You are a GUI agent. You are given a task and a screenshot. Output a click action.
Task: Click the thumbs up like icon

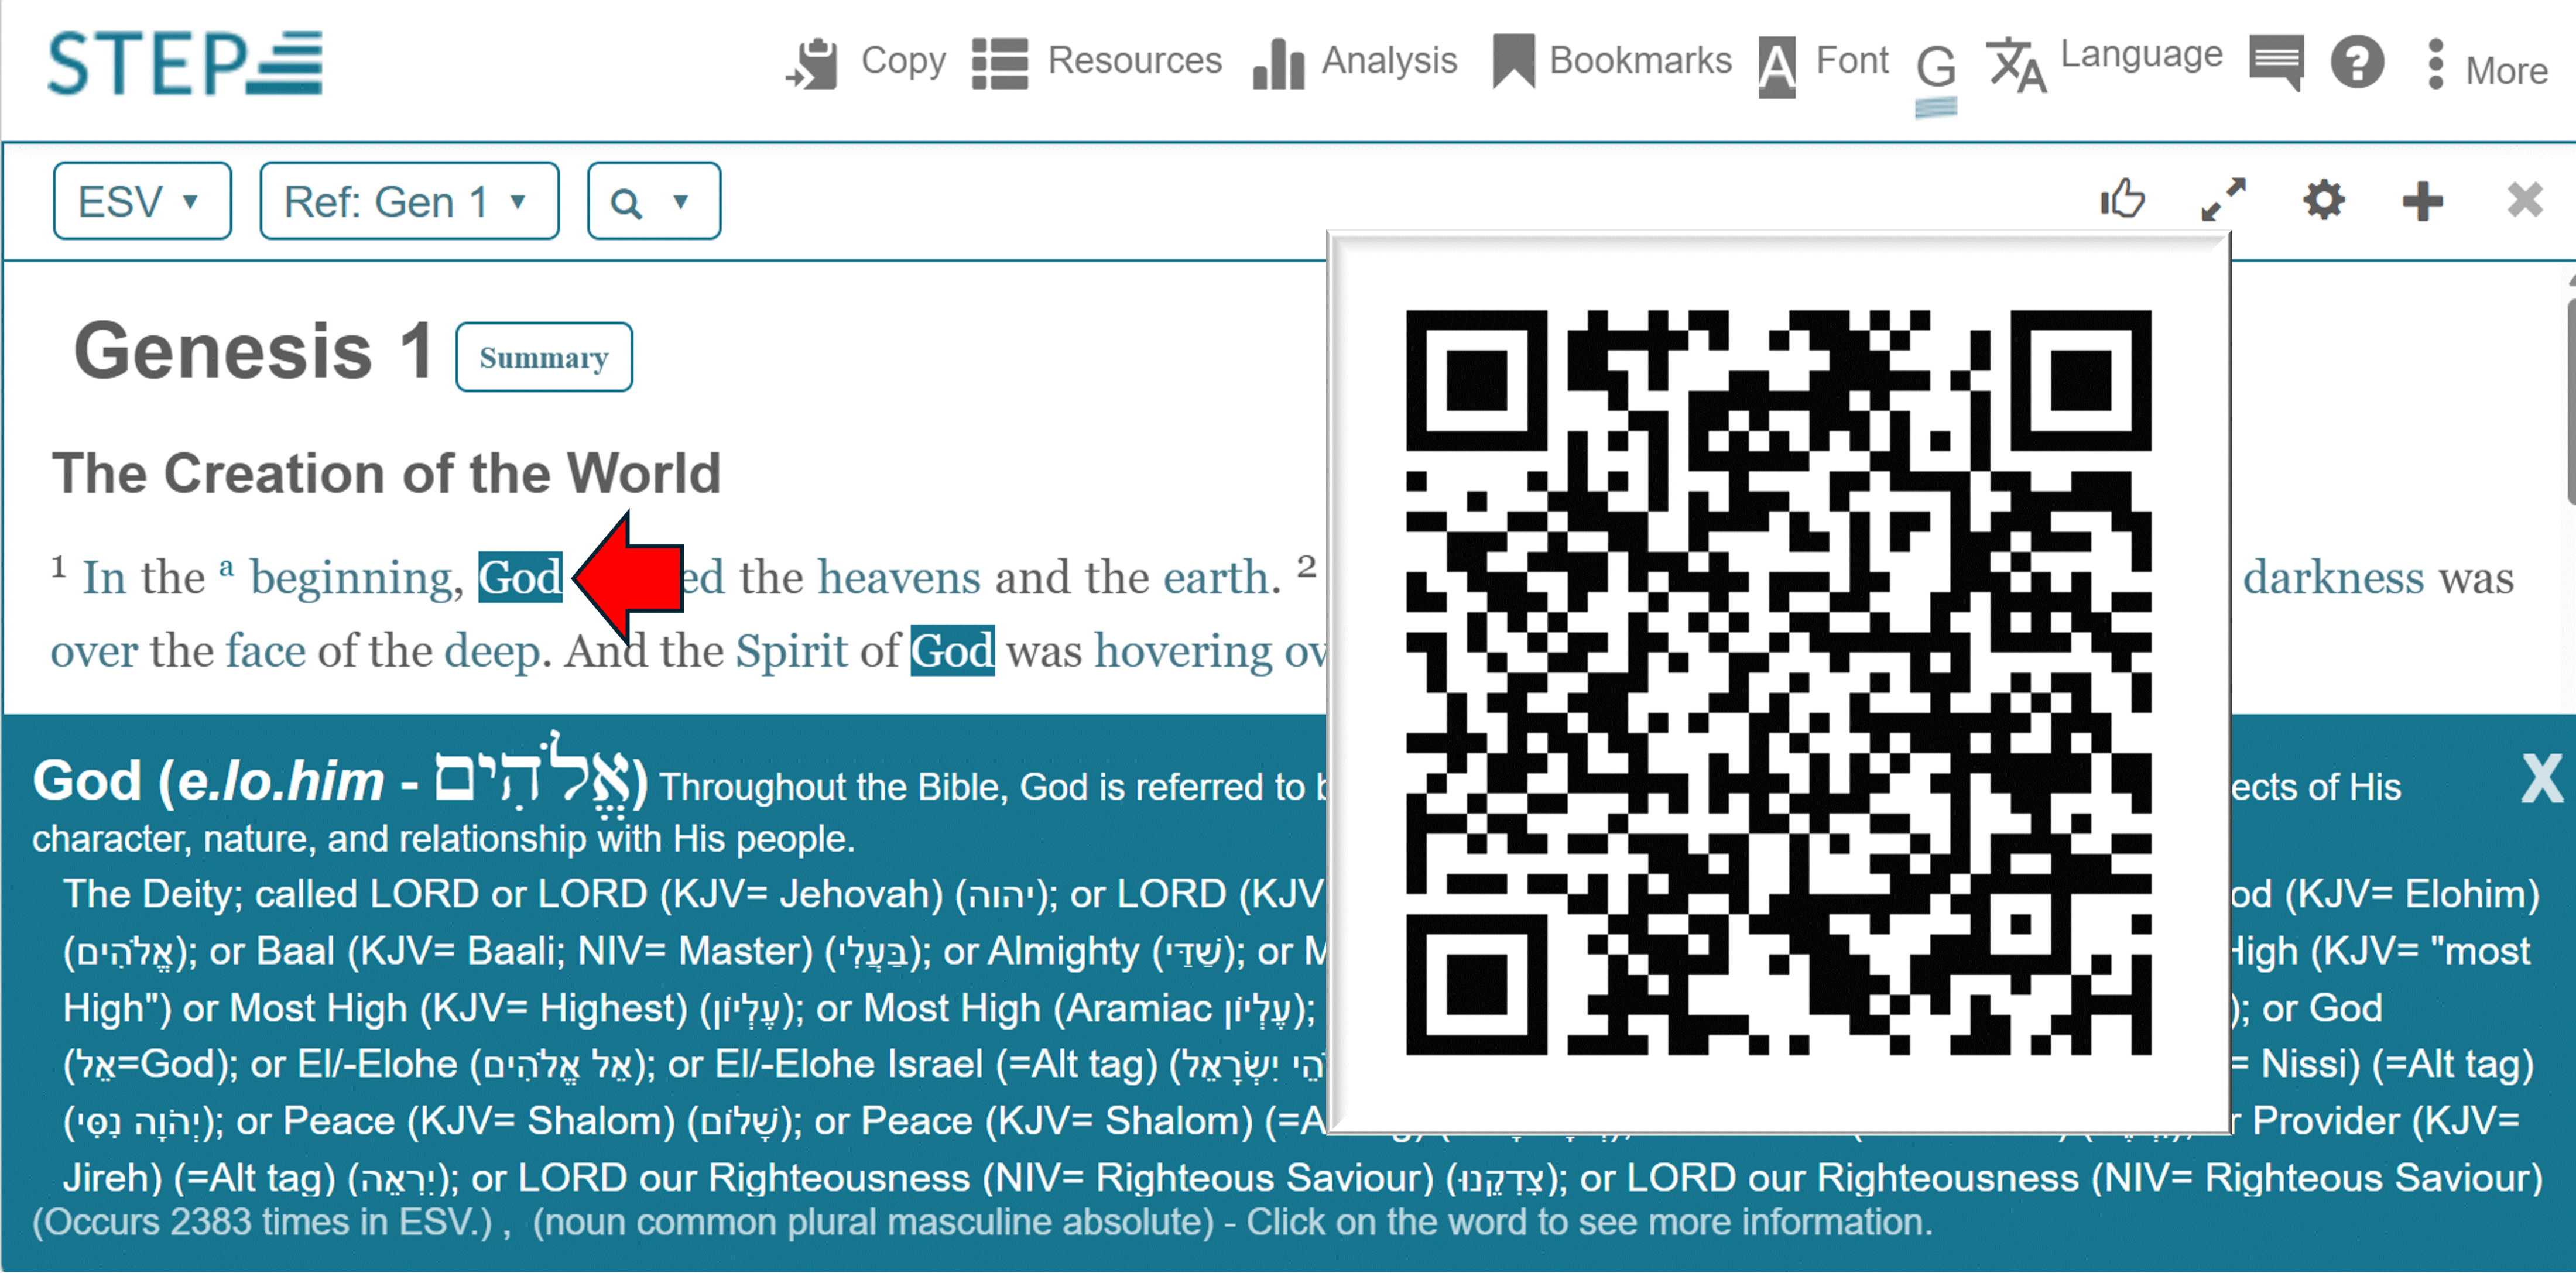2122,199
